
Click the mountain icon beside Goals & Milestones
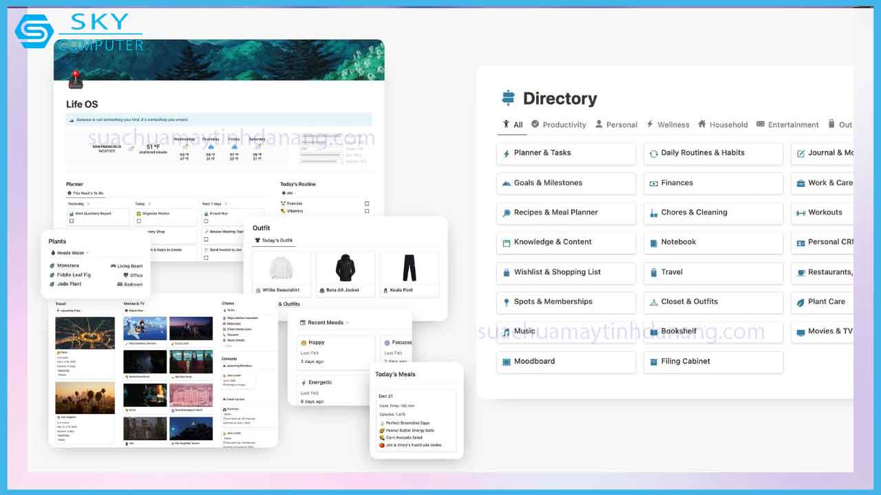507,183
